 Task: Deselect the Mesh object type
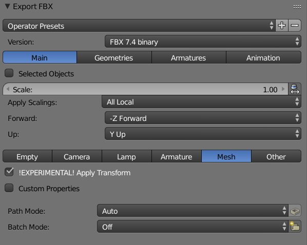pyautogui.click(x=226, y=156)
